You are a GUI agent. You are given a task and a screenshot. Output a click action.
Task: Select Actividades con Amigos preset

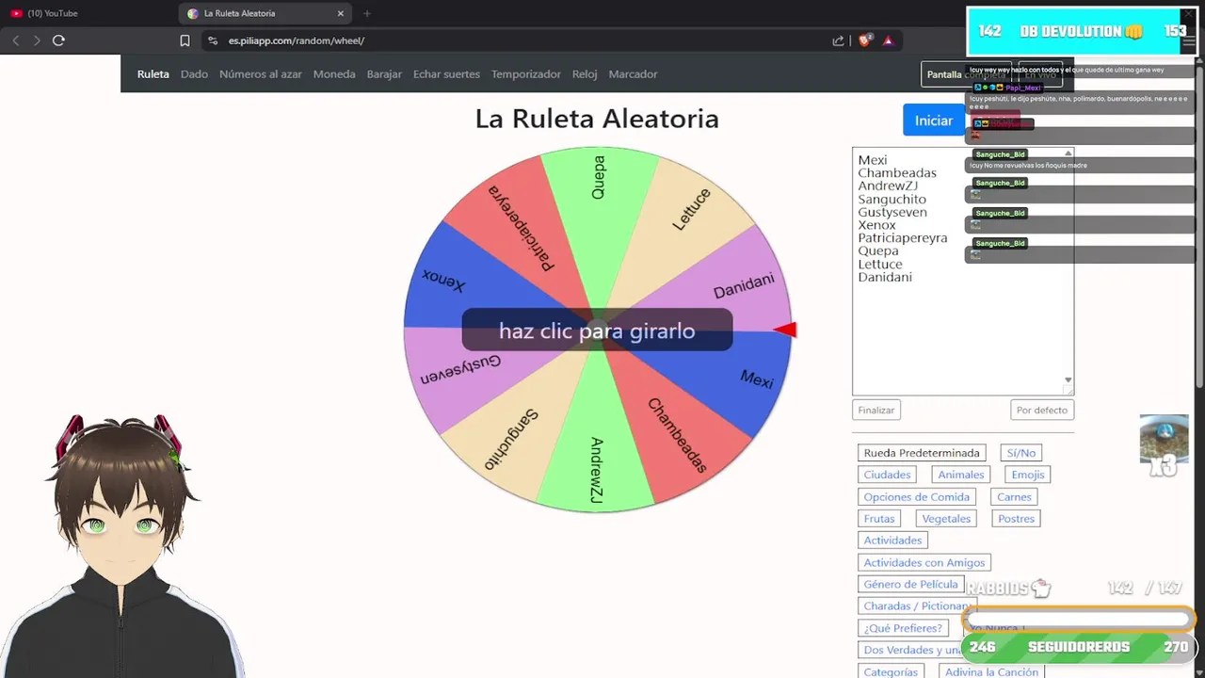pyautogui.click(x=924, y=562)
